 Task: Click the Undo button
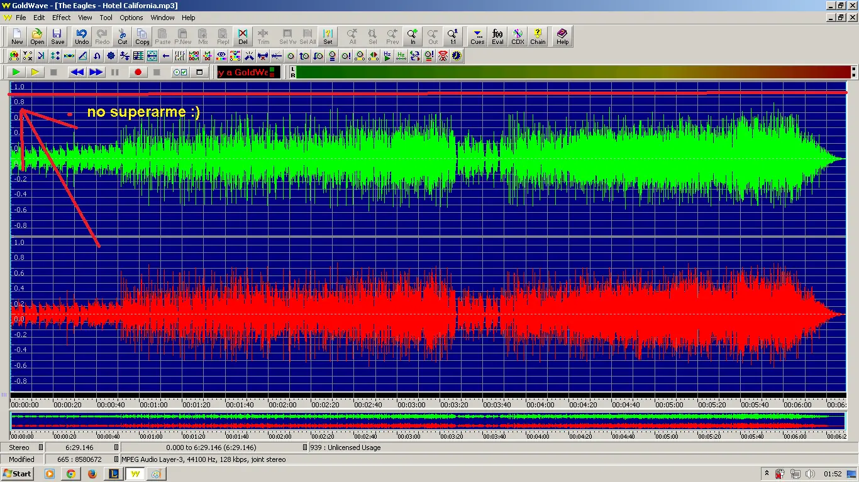click(82, 36)
